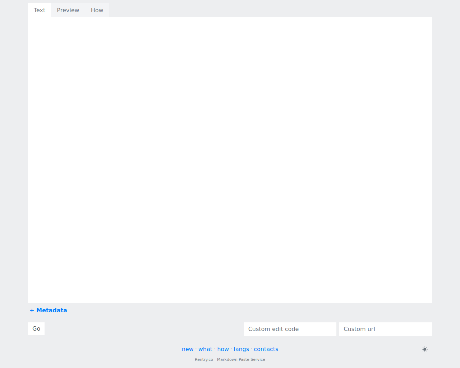Switch to the Text tab

[x=40, y=10]
